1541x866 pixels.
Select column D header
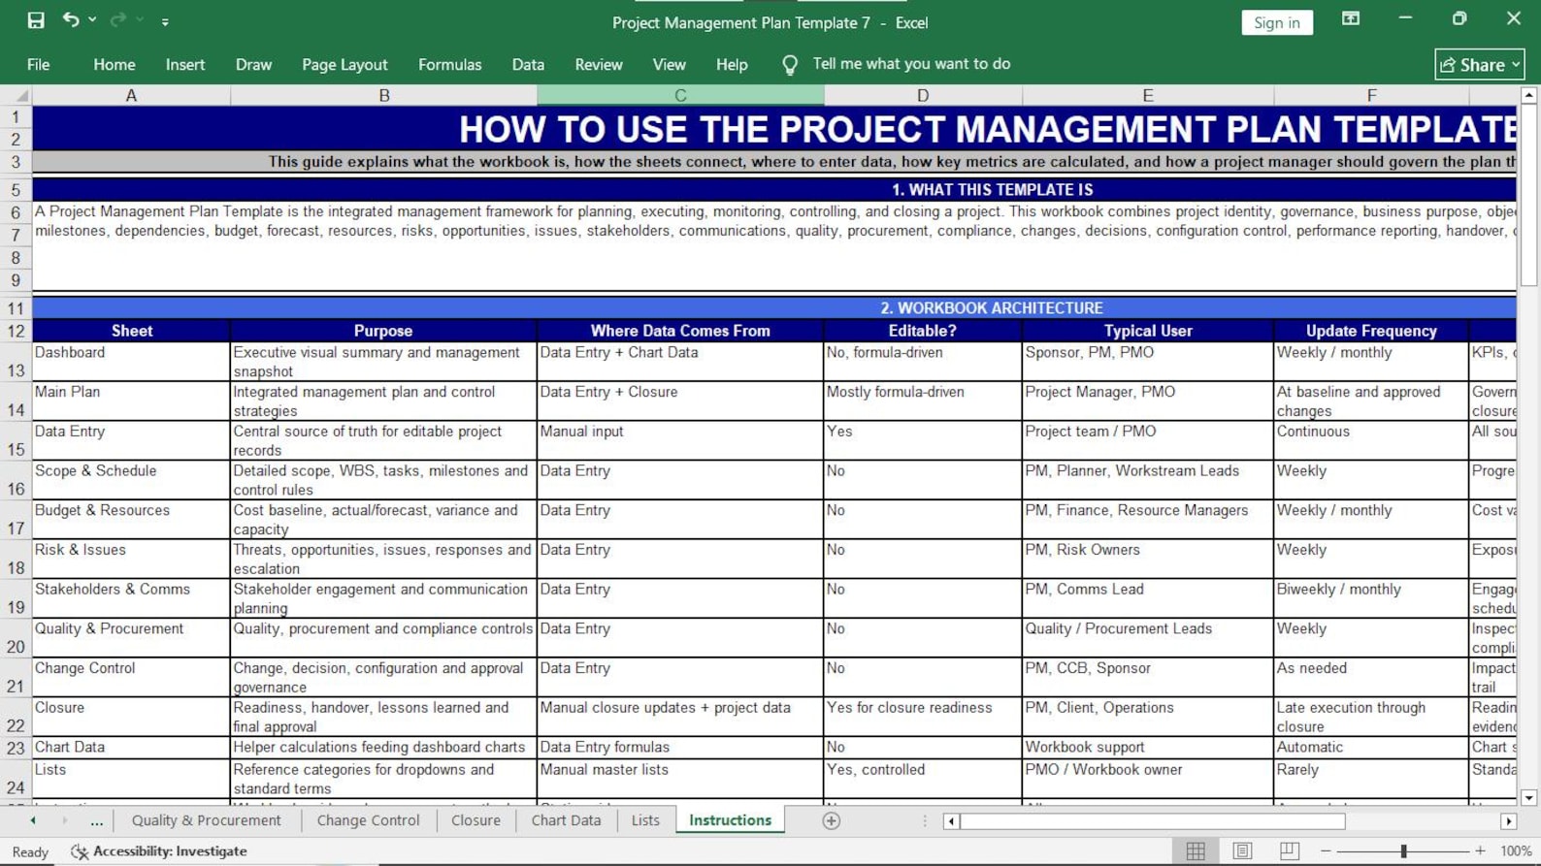(x=923, y=95)
